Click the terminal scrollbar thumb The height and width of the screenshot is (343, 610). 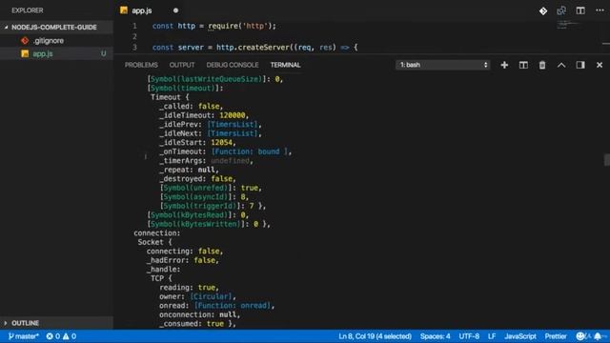[x=607, y=160]
